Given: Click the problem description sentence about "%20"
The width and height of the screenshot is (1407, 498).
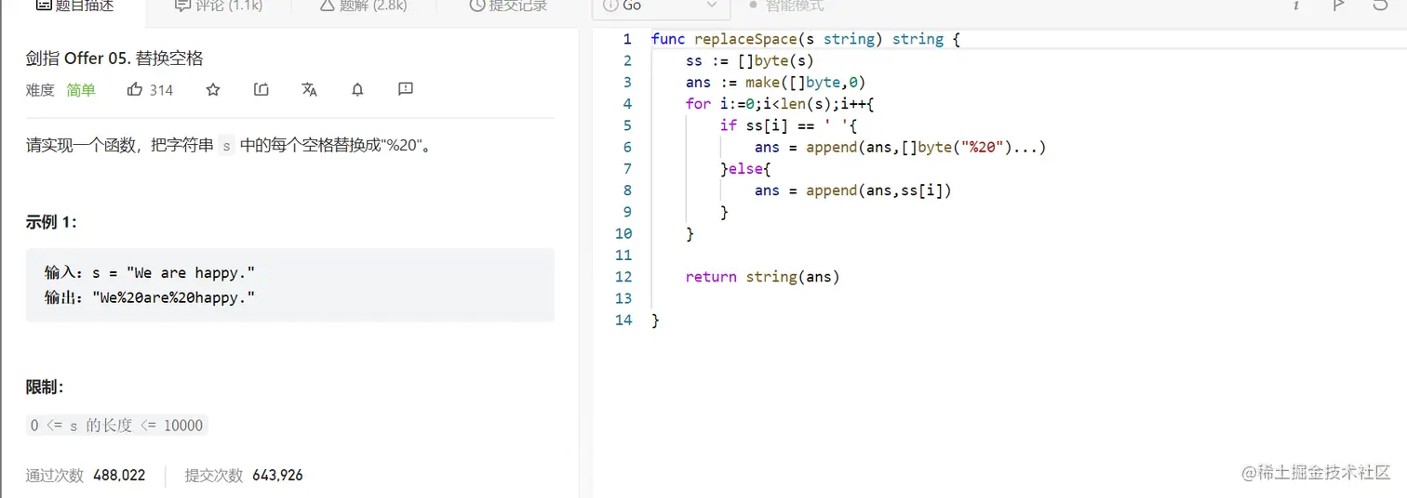Looking at the screenshot, I should 231,146.
